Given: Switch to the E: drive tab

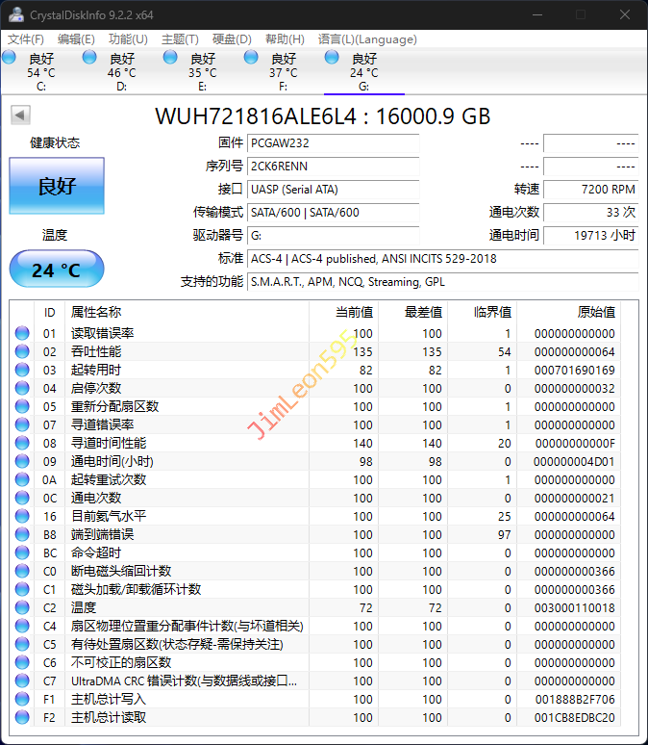Looking at the screenshot, I should pyautogui.click(x=202, y=72).
